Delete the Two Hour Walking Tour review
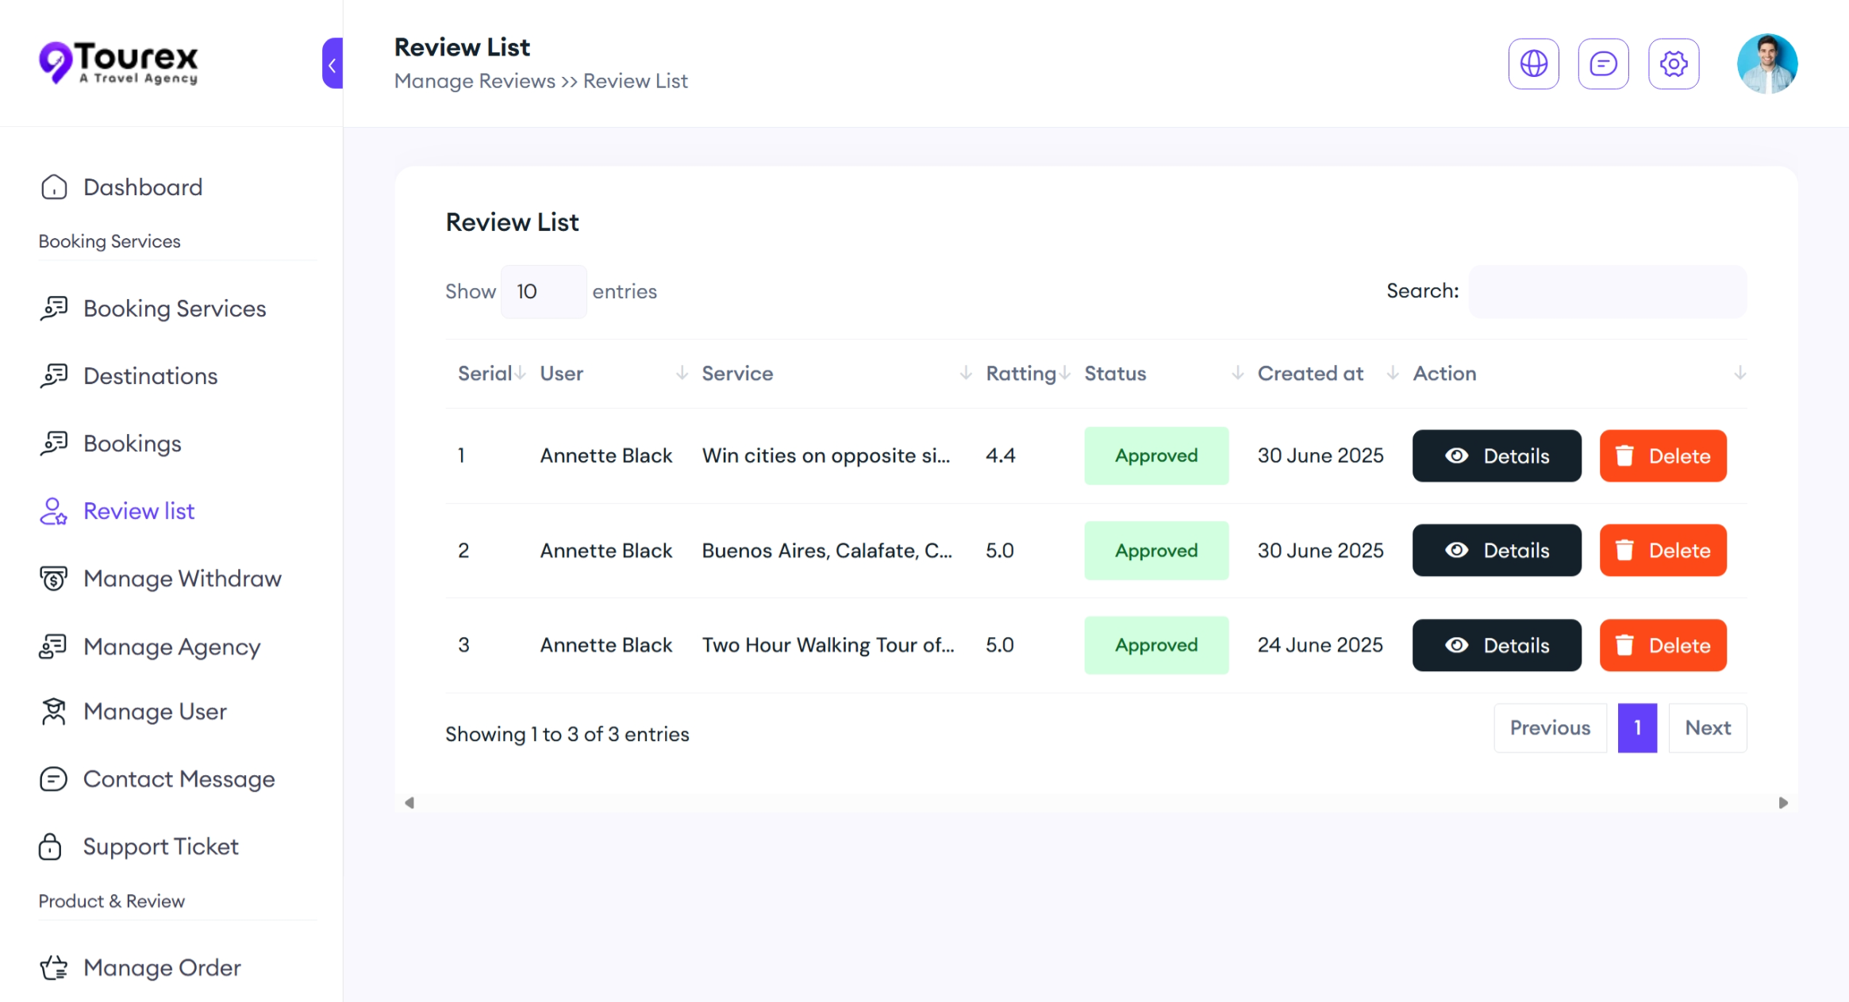Viewport: 1849px width, 1002px height. click(1663, 645)
